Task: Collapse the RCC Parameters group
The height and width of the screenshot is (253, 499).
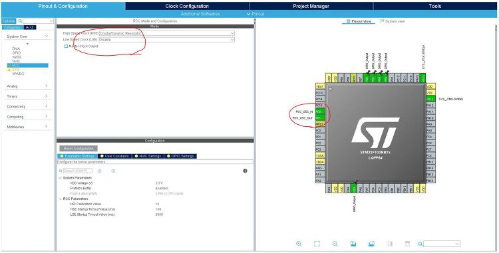Action: tap(60, 199)
